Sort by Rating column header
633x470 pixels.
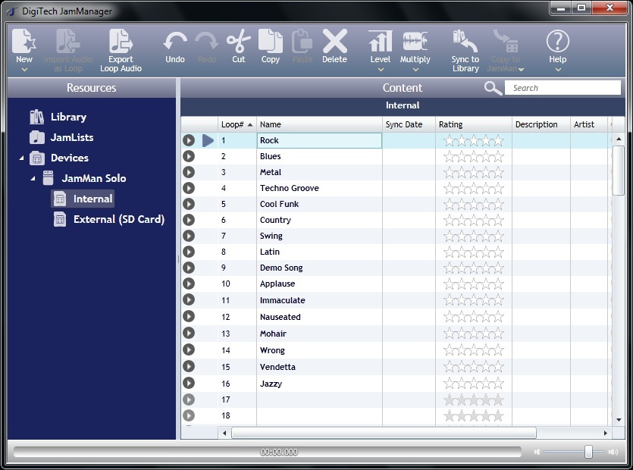[474, 124]
